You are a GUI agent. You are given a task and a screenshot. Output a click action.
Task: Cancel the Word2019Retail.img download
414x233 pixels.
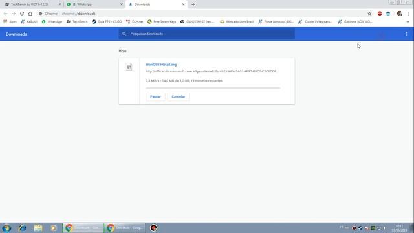[179, 96]
